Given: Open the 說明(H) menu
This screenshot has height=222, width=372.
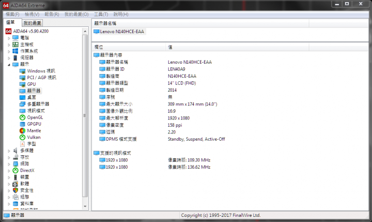Looking at the screenshot, I should point(121,14).
